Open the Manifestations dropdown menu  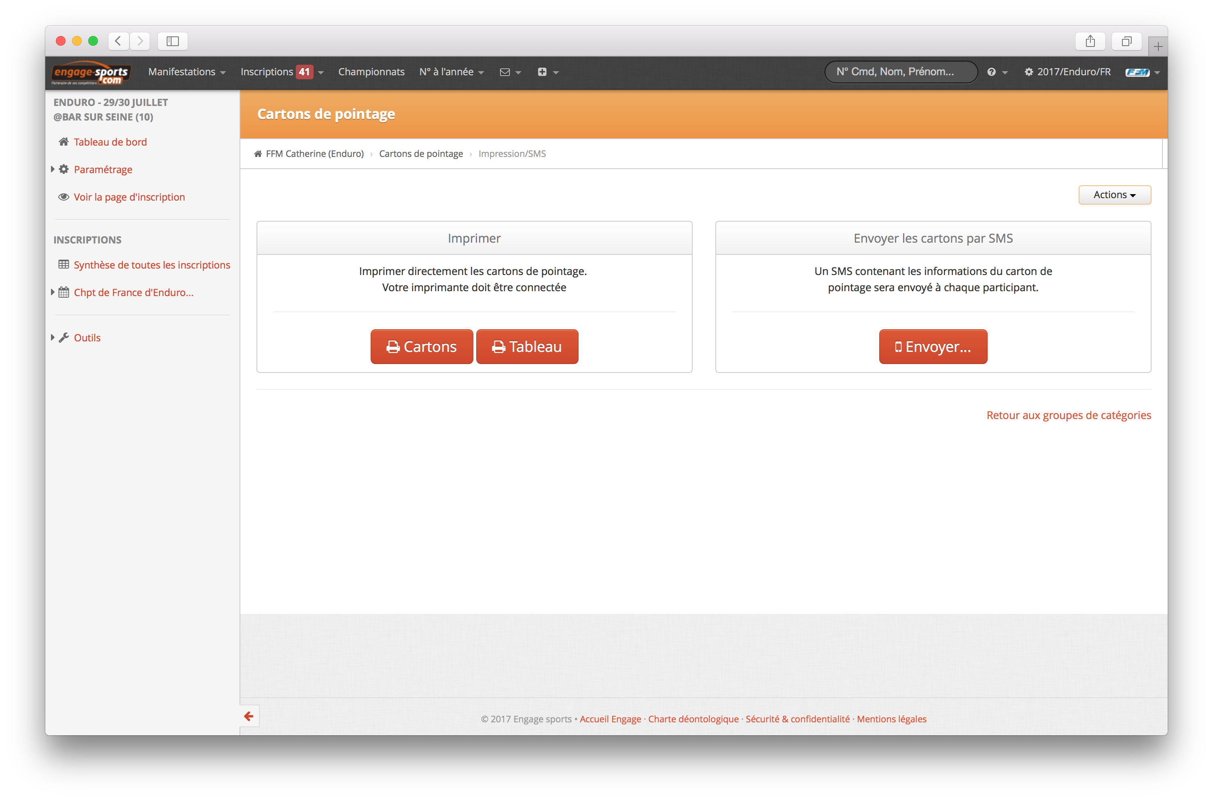(x=187, y=72)
